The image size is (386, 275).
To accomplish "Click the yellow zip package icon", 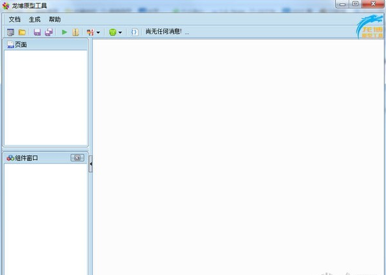I will point(75,32).
